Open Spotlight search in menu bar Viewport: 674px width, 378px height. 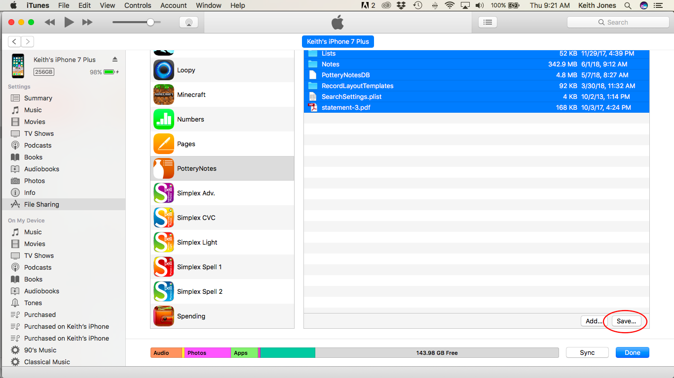(628, 5)
